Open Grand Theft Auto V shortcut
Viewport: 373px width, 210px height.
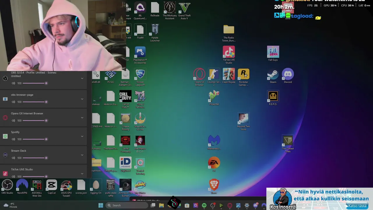pyautogui.click(x=184, y=11)
